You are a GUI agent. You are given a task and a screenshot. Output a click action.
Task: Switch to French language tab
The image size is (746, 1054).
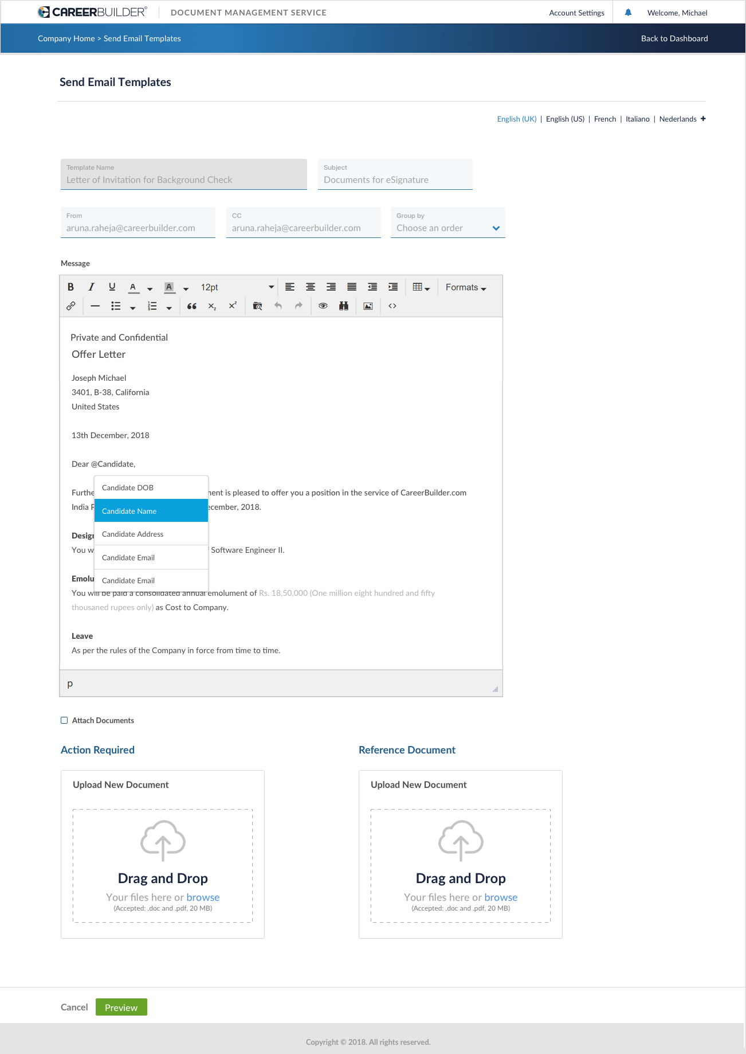click(605, 119)
